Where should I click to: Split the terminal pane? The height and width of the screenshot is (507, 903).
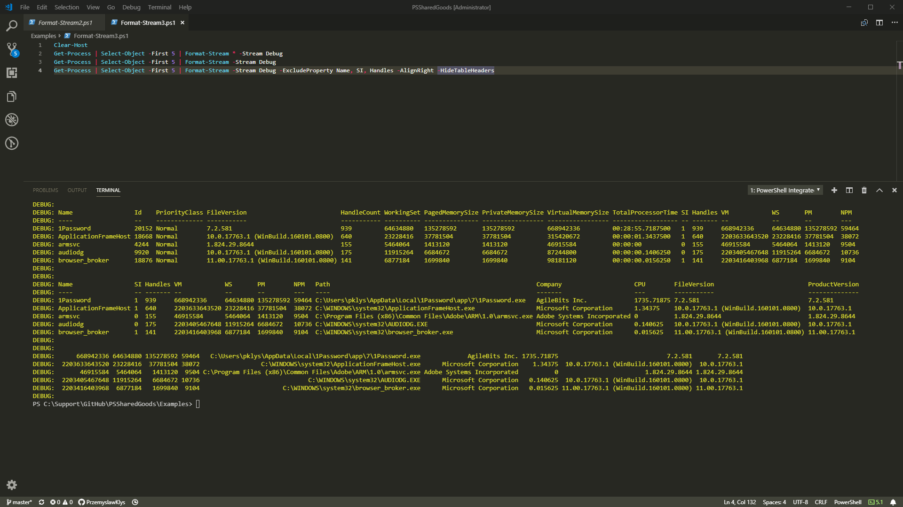point(849,190)
